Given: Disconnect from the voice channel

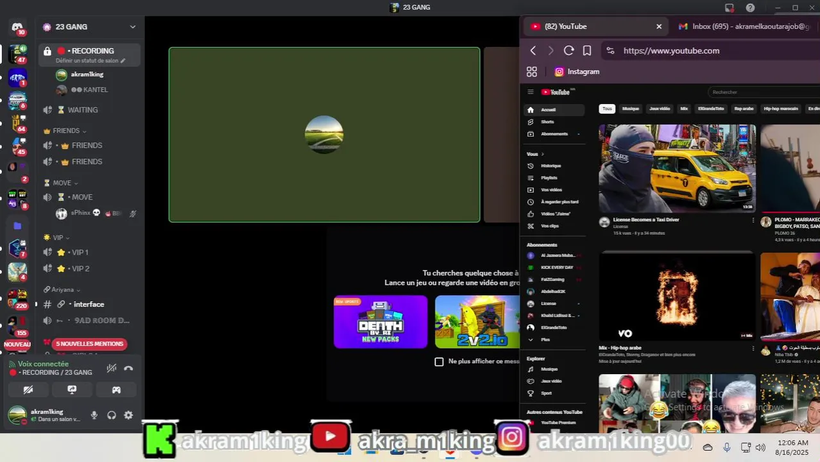Looking at the screenshot, I should (x=128, y=368).
